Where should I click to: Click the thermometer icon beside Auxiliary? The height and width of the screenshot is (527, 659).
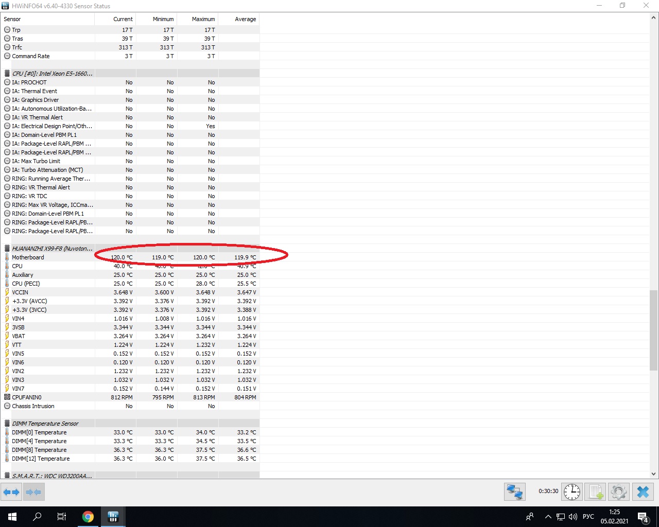7,275
